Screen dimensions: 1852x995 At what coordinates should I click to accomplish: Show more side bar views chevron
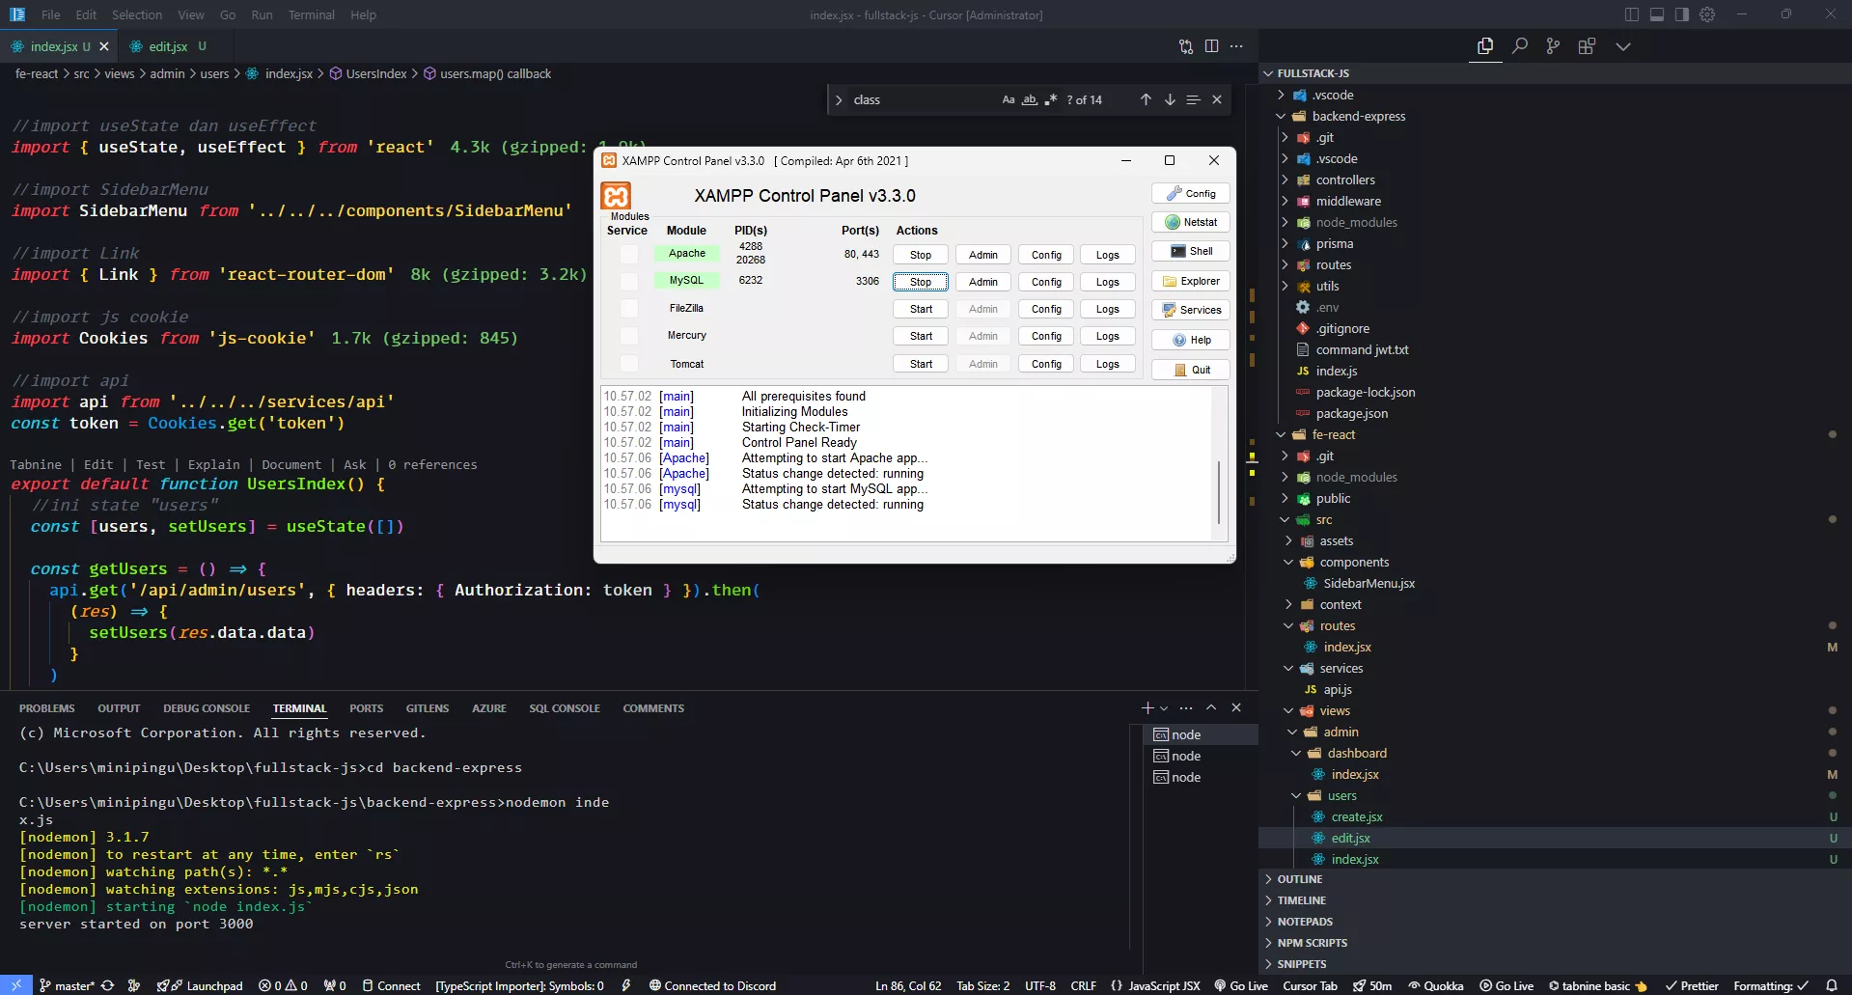tap(1623, 46)
